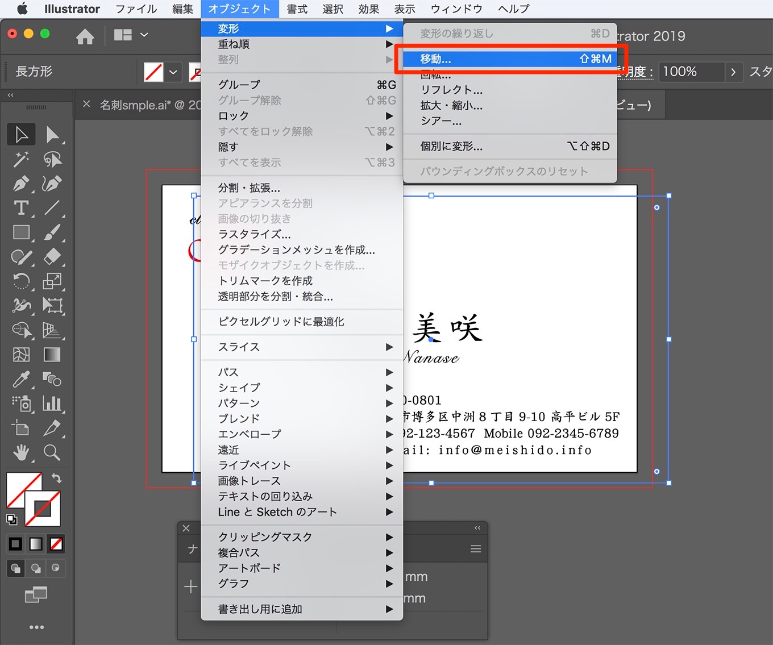Select the Eraser tool
Viewport: 773px width, 645px height.
(x=52, y=257)
